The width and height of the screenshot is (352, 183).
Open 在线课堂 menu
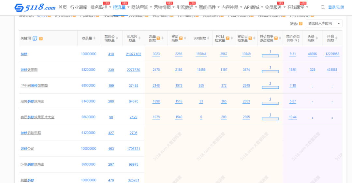pos(298,7)
